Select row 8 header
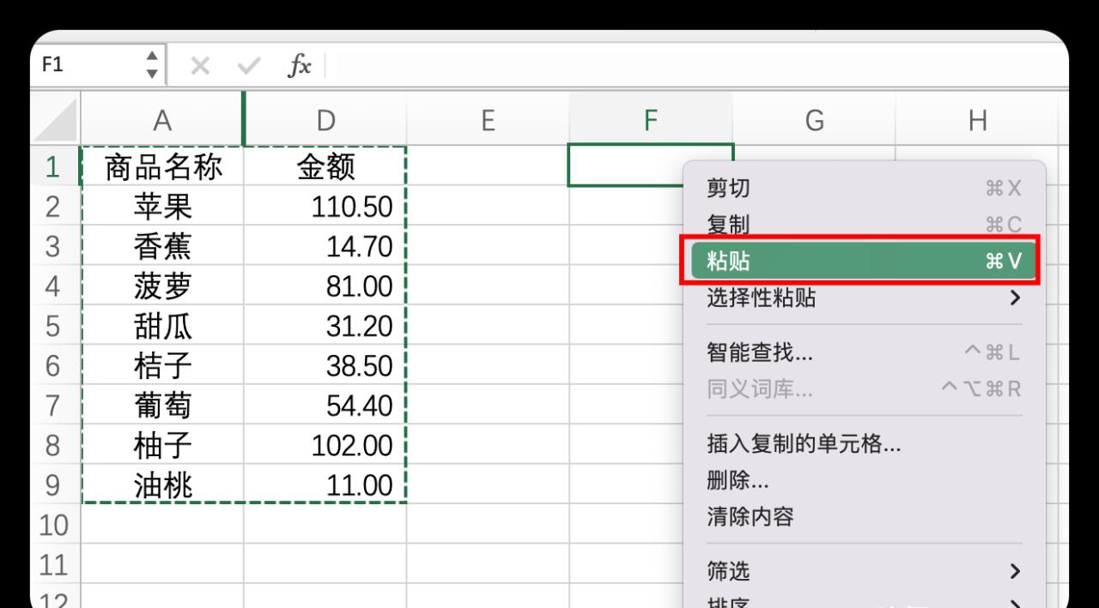Screen dimensions: 1099x608 pyautogui.click(x=53, y=446)
